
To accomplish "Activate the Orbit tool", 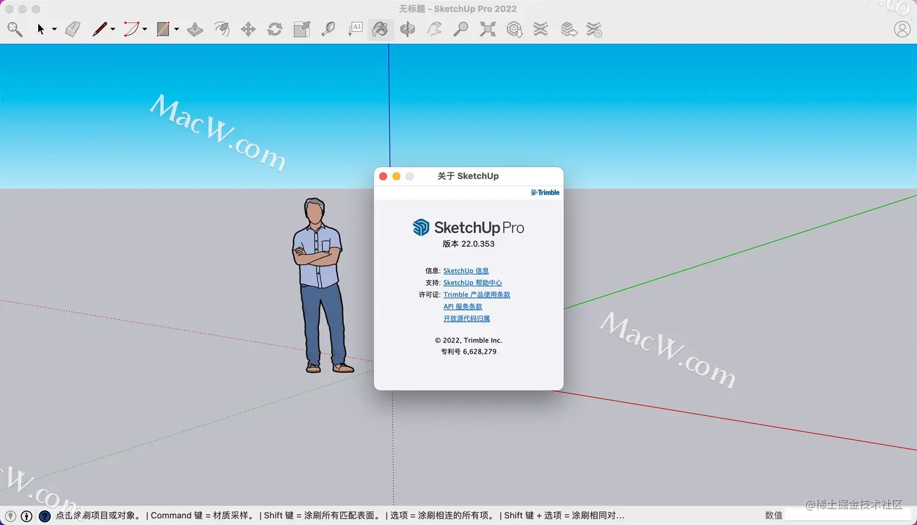I will (408, 29).
